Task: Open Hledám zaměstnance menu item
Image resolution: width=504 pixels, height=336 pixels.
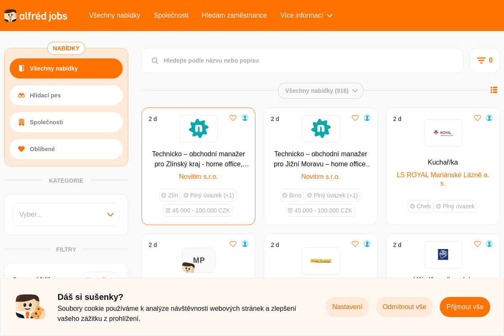Action: coord(234,16)
